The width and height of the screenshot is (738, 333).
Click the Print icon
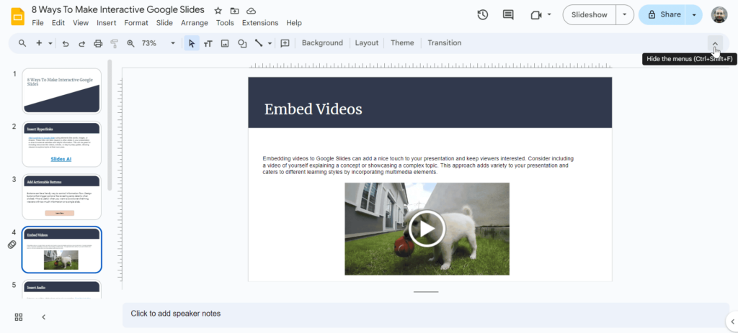pyautogui.click(x=98, y=43)
